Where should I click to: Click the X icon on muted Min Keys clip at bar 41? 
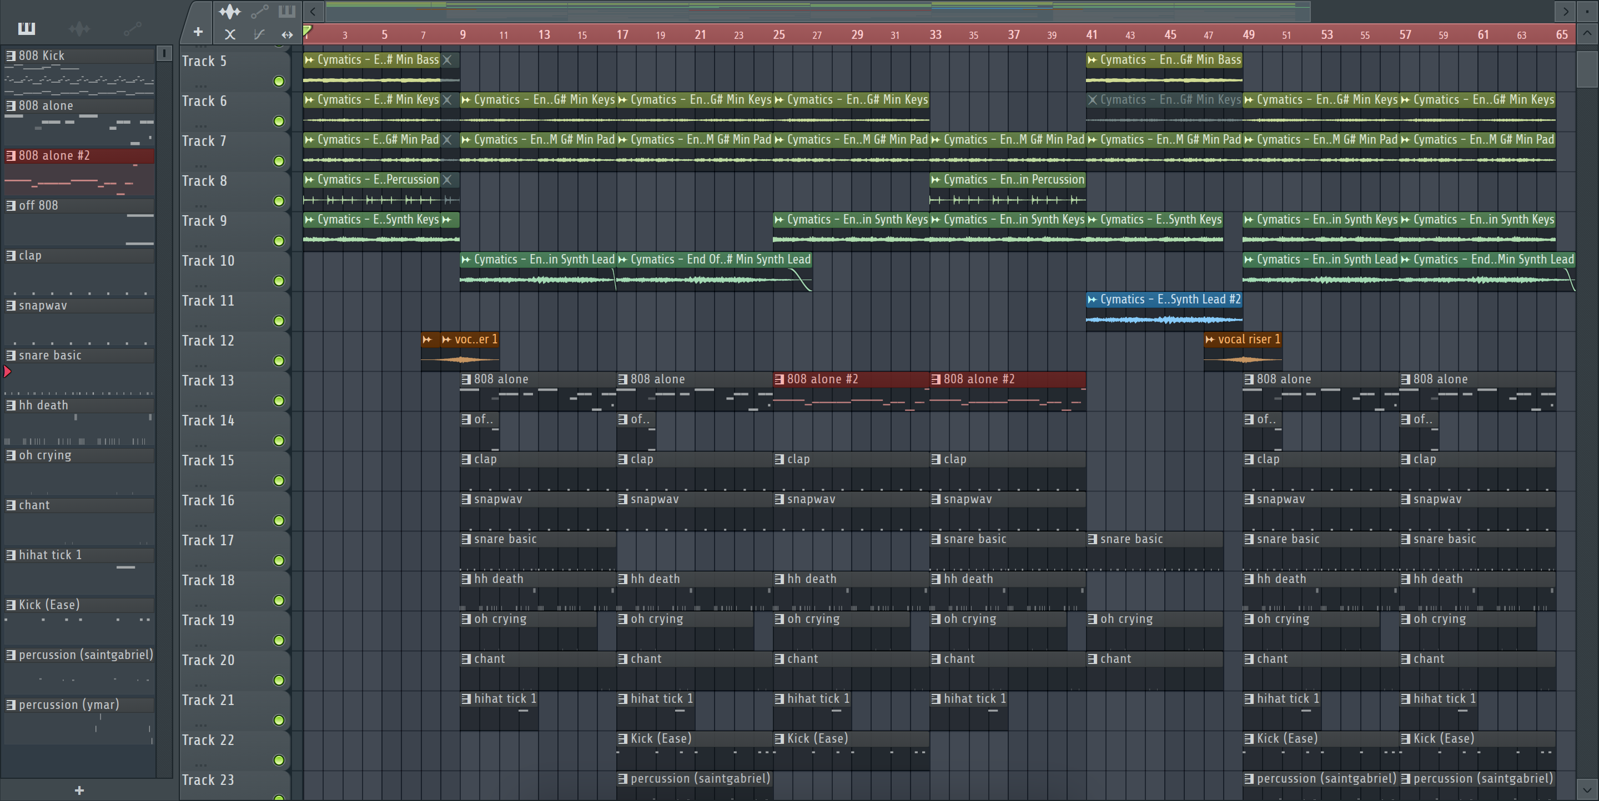(1093, 99)
